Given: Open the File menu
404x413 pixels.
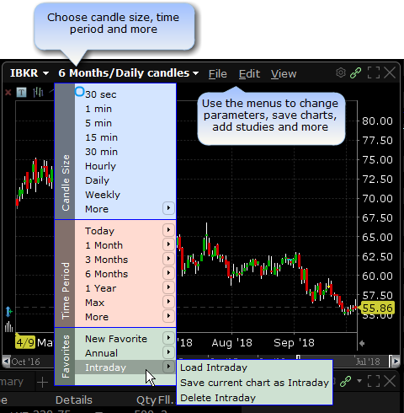Looking at the screenshot, I should coord(218,74).
